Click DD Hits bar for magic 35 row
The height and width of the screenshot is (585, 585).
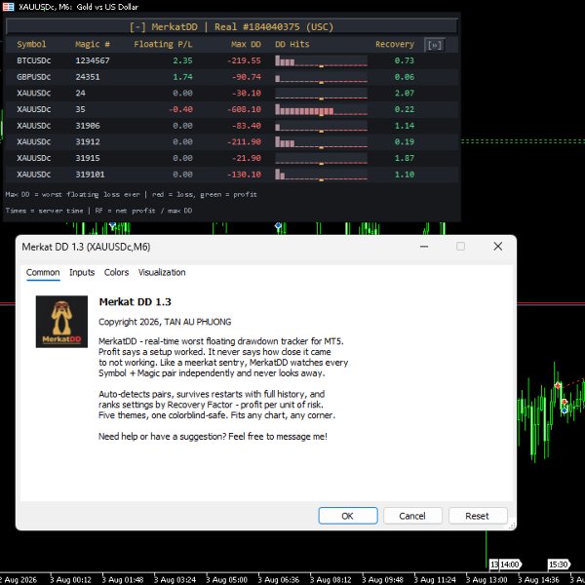(321, 109)
